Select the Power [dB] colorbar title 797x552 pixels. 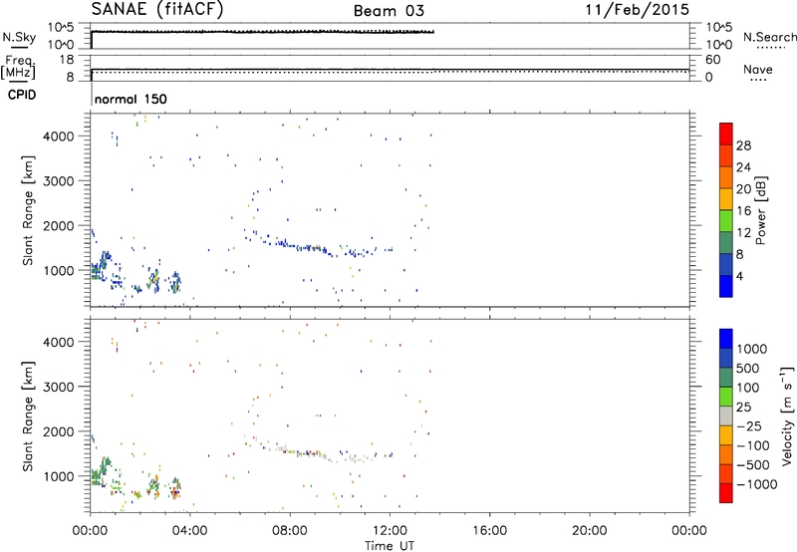[x=761, y=210]
